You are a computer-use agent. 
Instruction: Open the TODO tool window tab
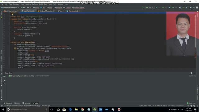pos(17,103)
